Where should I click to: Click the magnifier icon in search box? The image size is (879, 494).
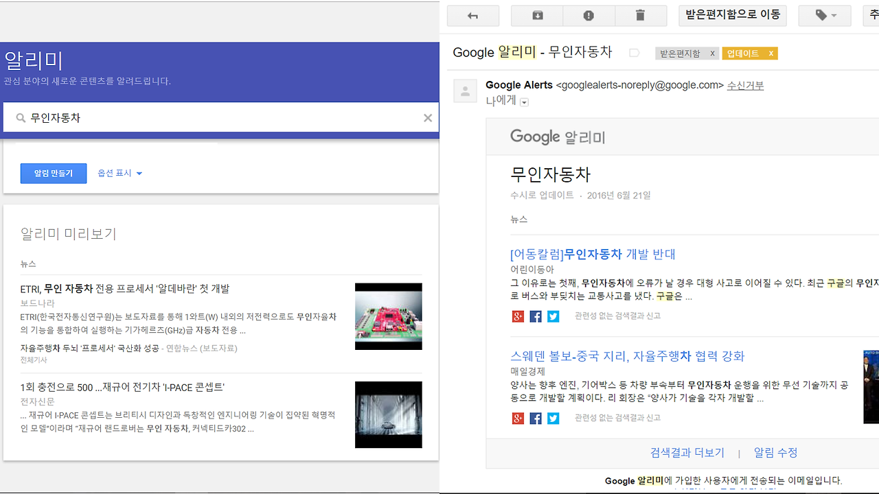click(19, 117)
